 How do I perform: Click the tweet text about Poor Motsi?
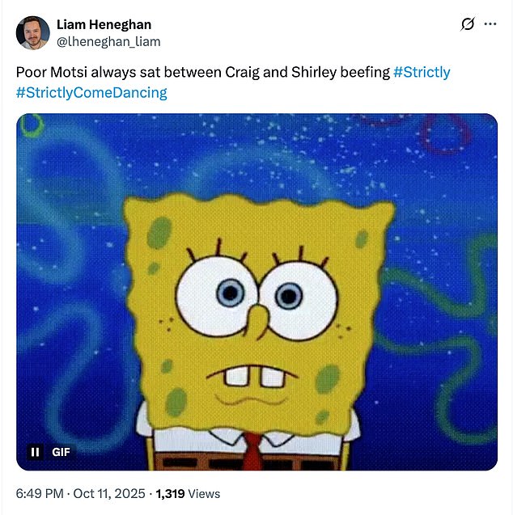202,72
